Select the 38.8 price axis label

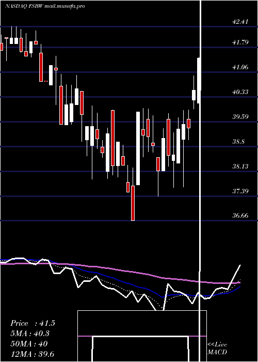point(238,142)
